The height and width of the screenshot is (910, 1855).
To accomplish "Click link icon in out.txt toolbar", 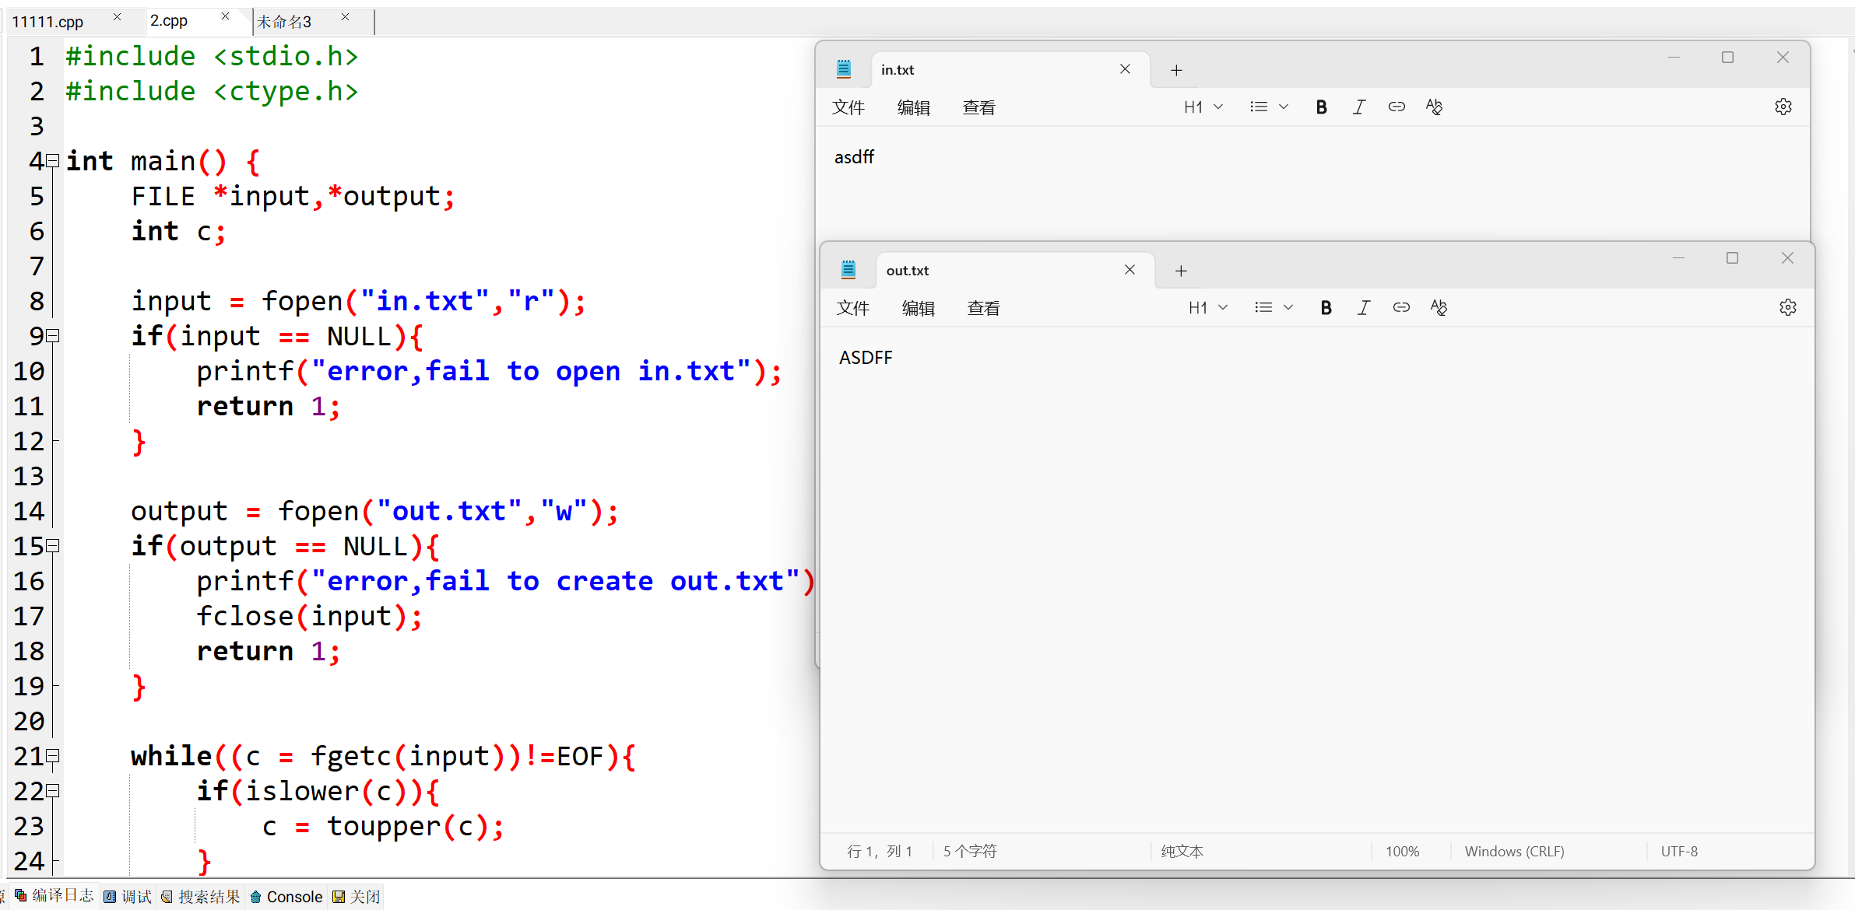I will (1400, 308).
